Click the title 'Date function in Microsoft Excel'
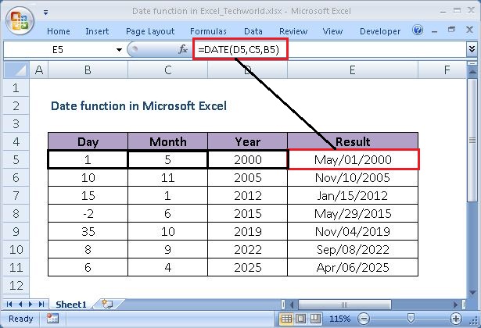The image size is (481, 328). [138, 106]
